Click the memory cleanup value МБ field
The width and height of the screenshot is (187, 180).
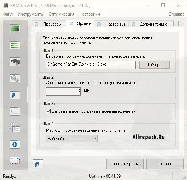click(63, 91)
